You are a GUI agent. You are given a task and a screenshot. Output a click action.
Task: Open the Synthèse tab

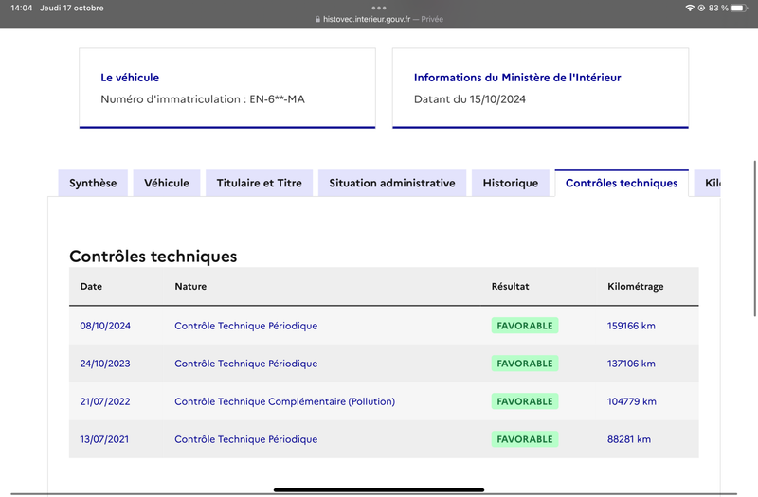point(93,183)
